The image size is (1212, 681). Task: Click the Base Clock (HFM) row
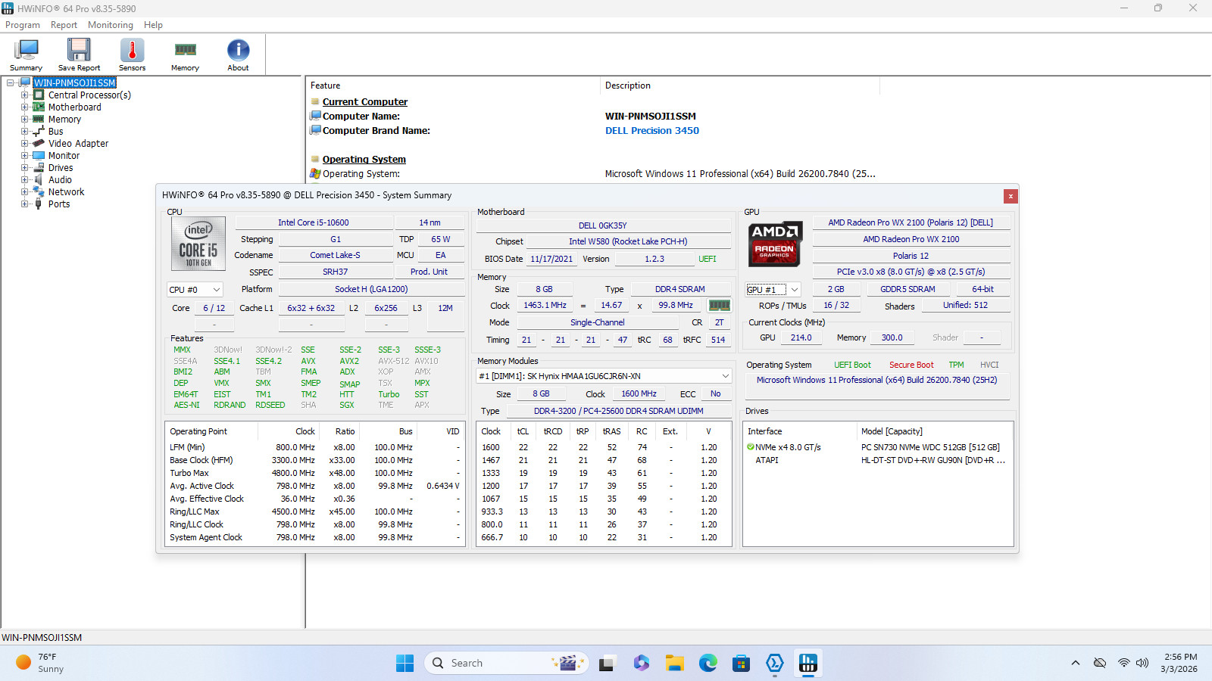(x=314, y=460)
